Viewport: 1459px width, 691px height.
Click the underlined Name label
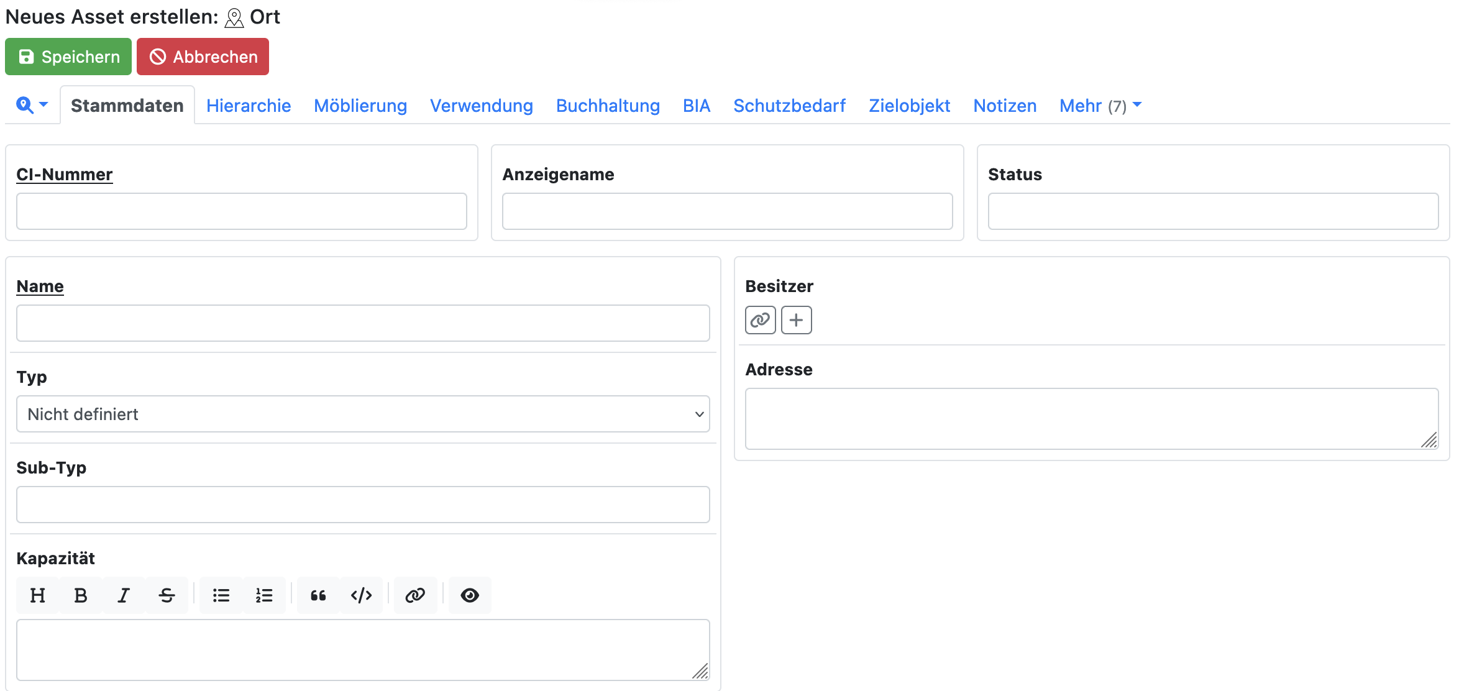[x=40, y=286]
